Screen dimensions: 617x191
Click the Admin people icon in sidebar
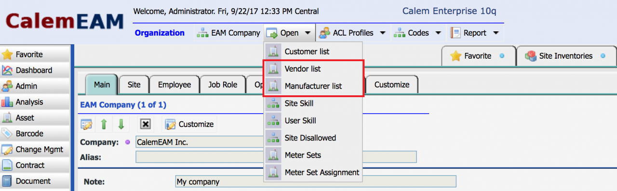pos(7,86)
